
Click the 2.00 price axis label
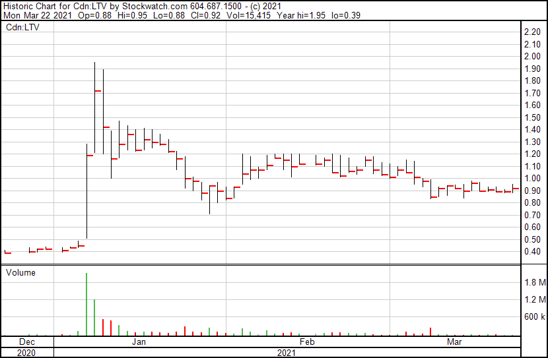(533, 56)
